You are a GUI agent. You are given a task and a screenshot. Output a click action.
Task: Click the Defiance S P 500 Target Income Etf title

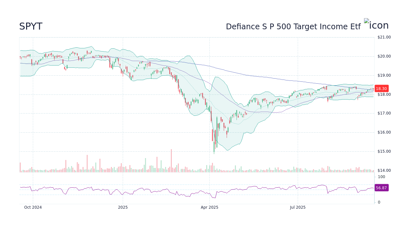pos(293,27)
